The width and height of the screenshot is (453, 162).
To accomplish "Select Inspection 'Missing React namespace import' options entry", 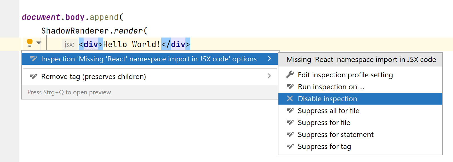I will [x=150, y=59].
